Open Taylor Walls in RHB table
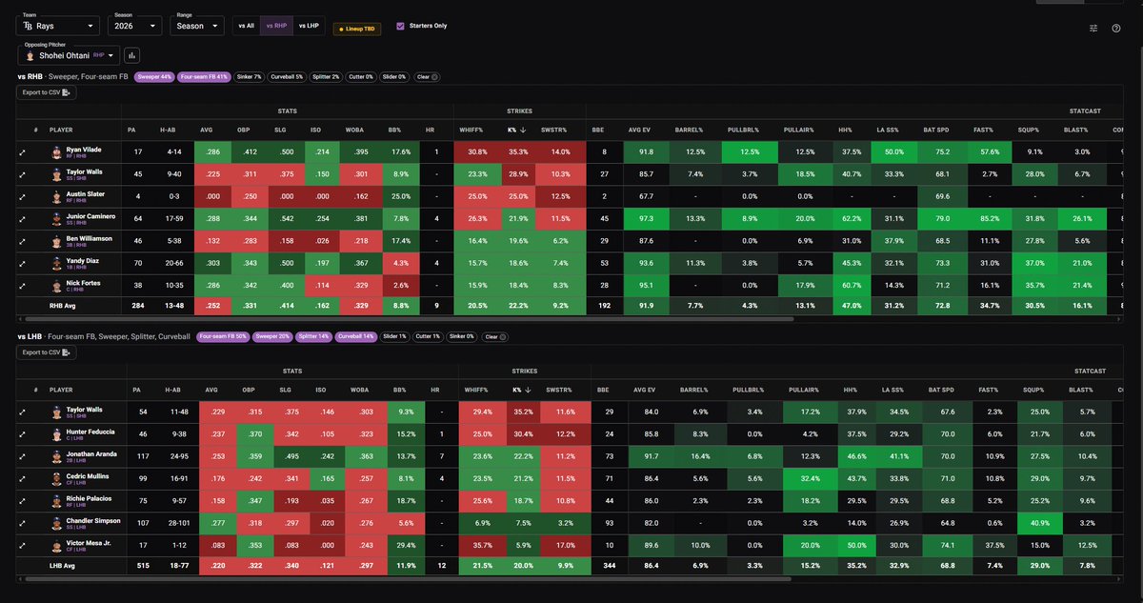The image size is (1143, 603). (83, 173)
